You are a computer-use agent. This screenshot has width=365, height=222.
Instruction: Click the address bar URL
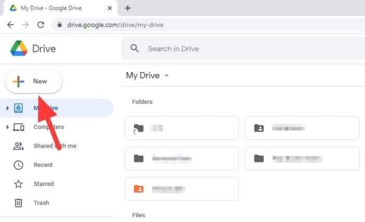[115, 25]
